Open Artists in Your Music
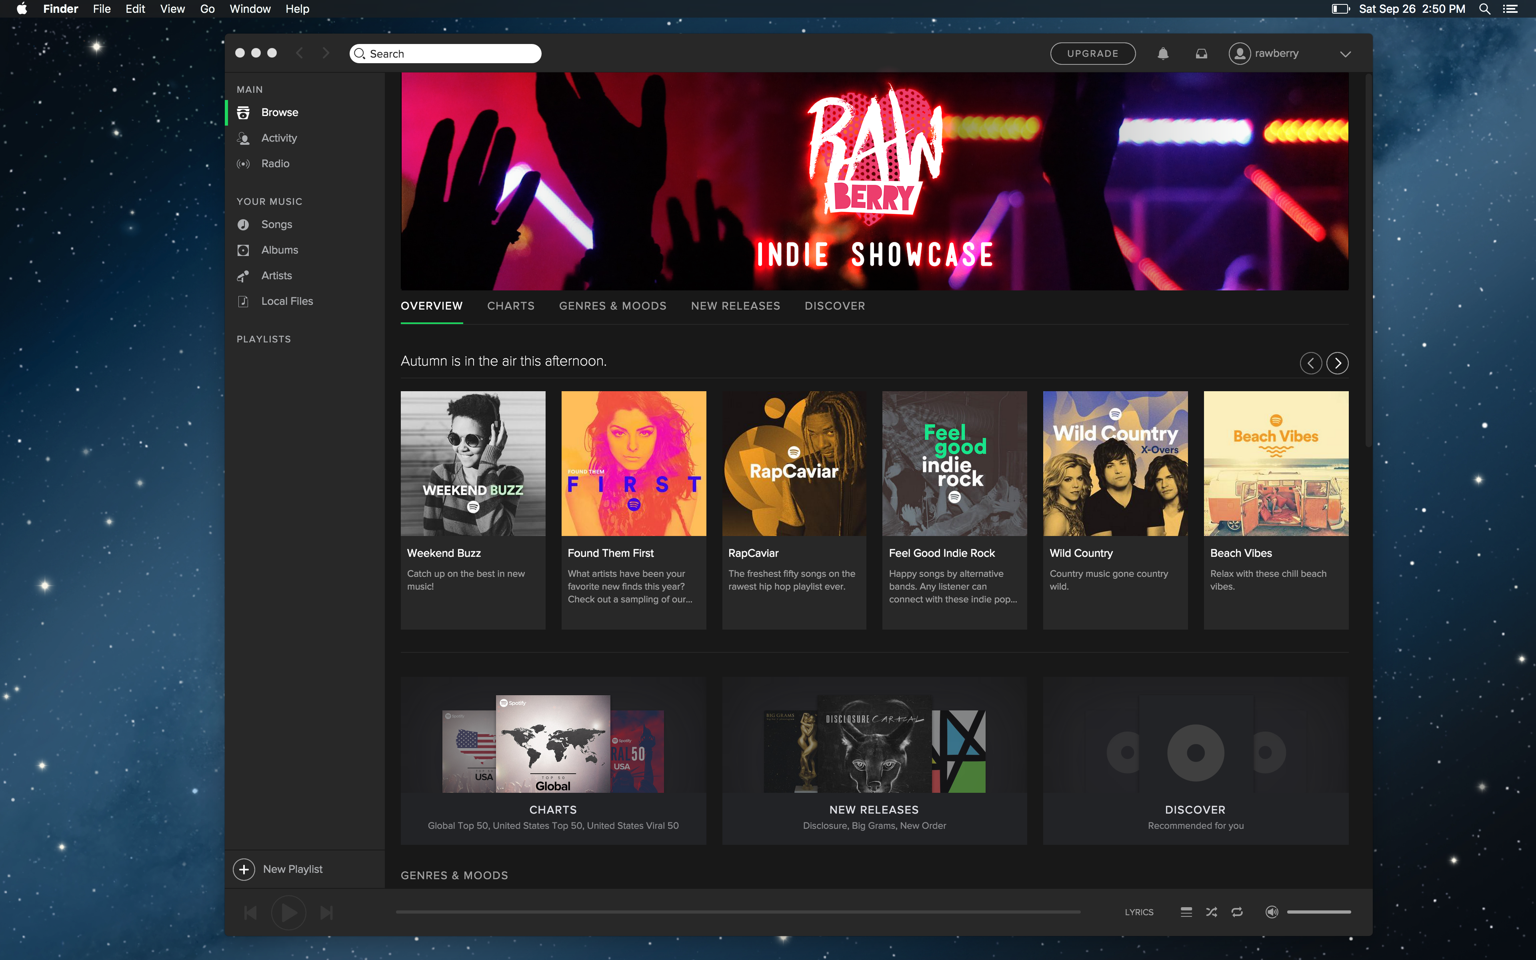 point(276,276)
